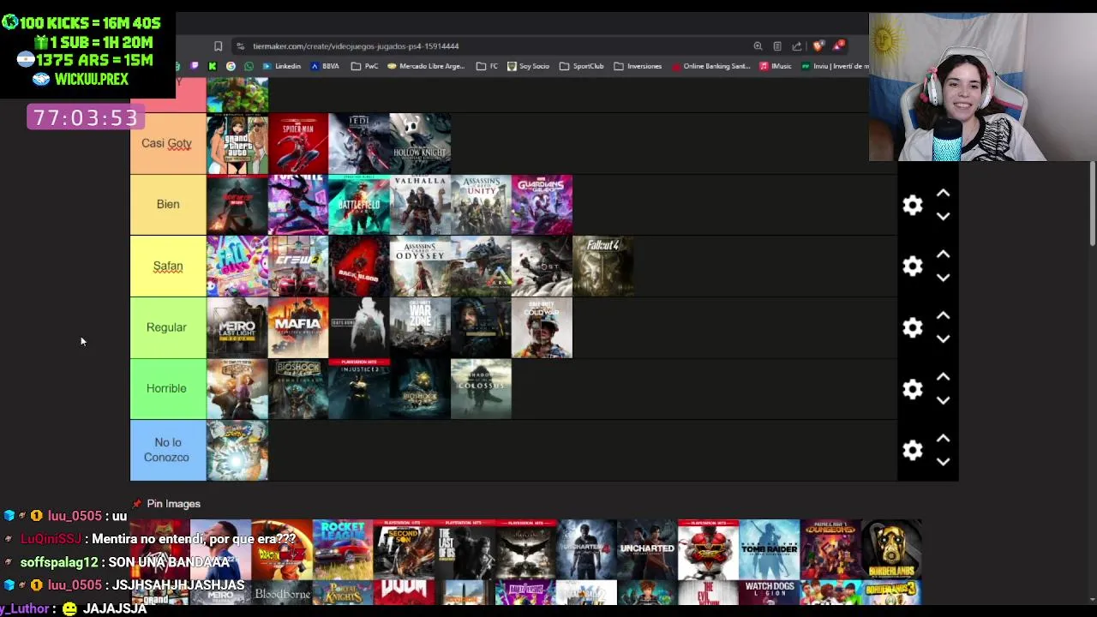Open the PwC bookmarks folder

[x=365, y=66]
